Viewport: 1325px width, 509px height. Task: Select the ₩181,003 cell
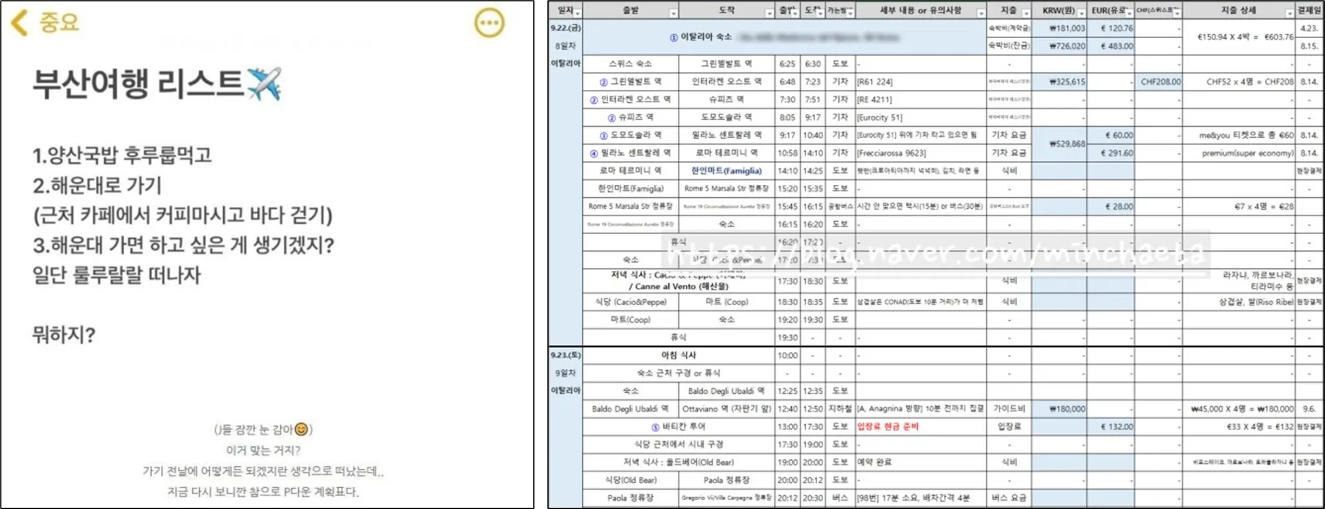tap(1059, 28)
